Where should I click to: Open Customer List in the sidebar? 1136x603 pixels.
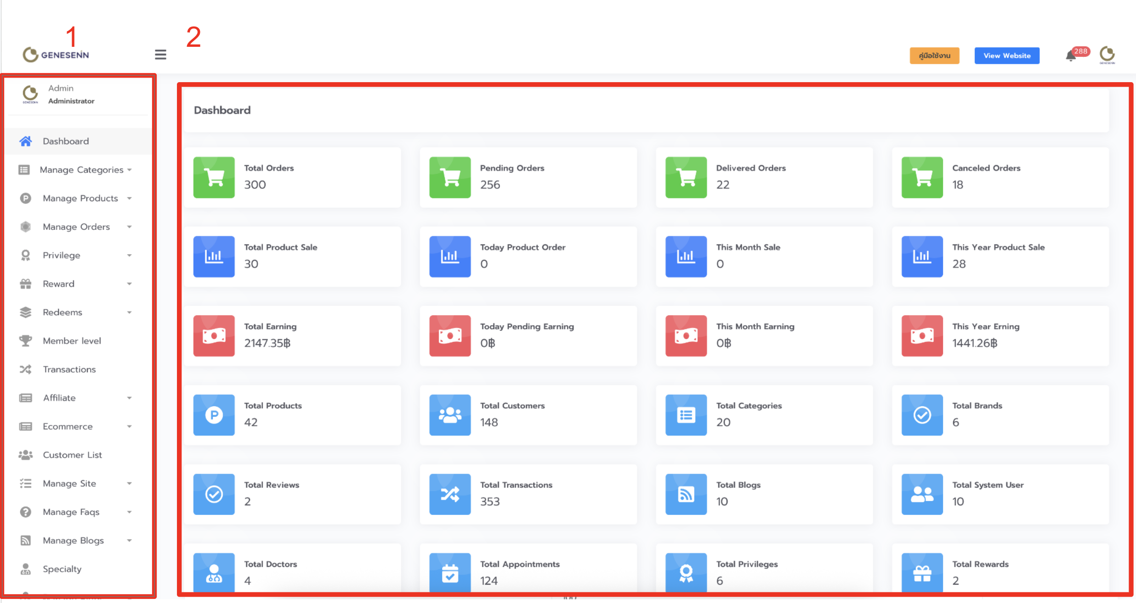(x=72, y=455)
